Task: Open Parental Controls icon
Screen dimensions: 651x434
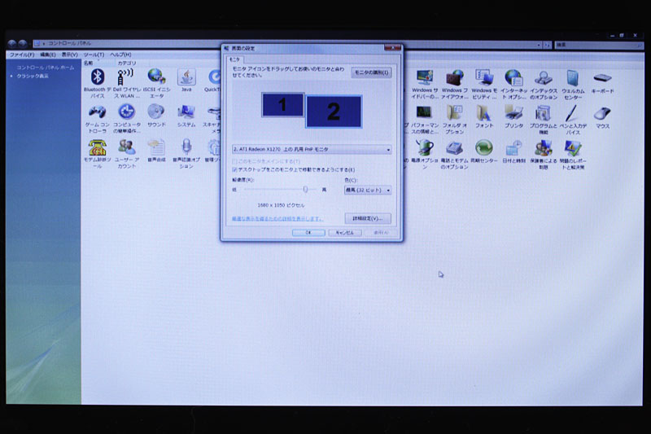Action: (543, 148)
